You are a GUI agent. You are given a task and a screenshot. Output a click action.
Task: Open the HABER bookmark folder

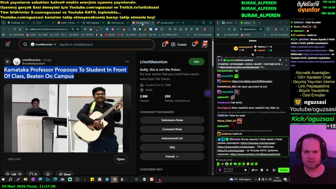43,35
